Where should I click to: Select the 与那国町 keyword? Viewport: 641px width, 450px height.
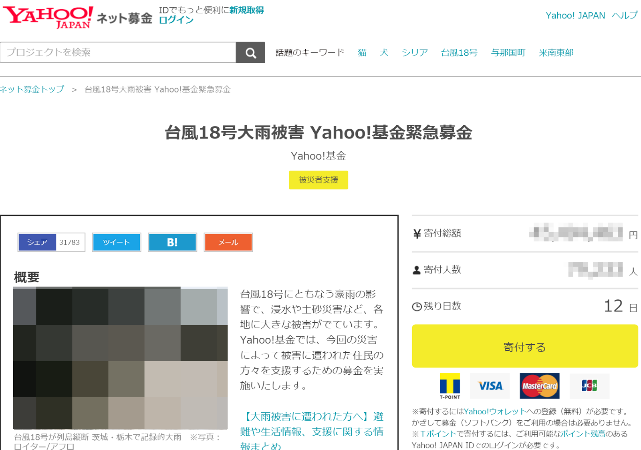(508, 52)
